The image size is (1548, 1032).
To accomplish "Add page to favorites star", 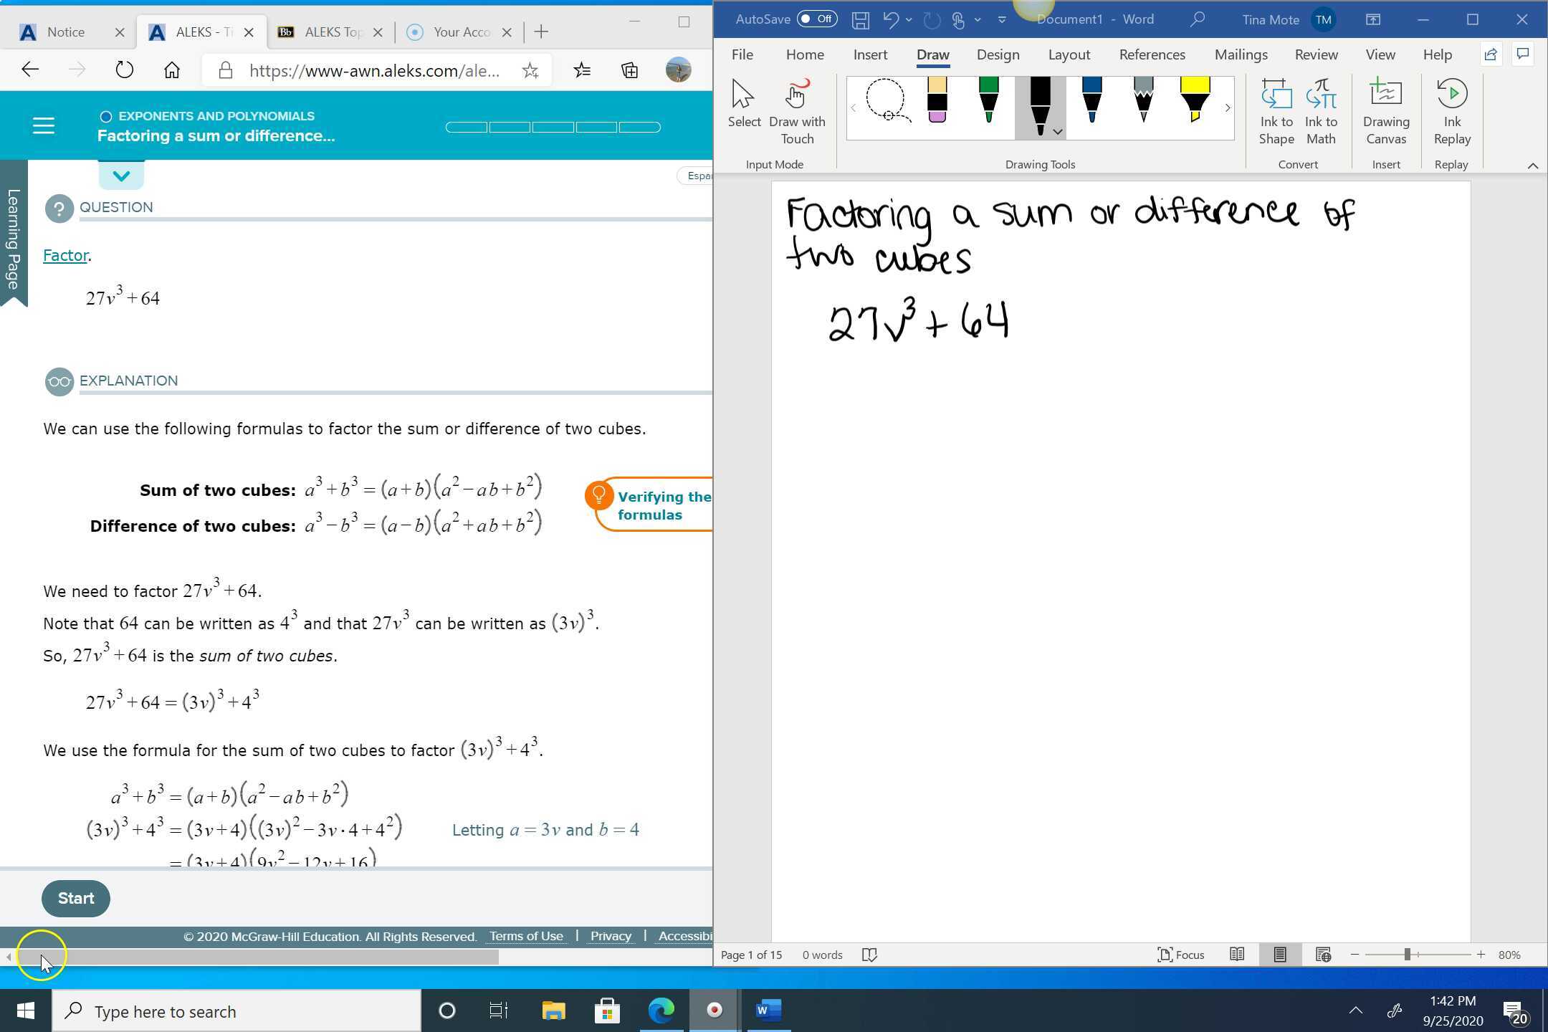I will [x=530, y=70].
